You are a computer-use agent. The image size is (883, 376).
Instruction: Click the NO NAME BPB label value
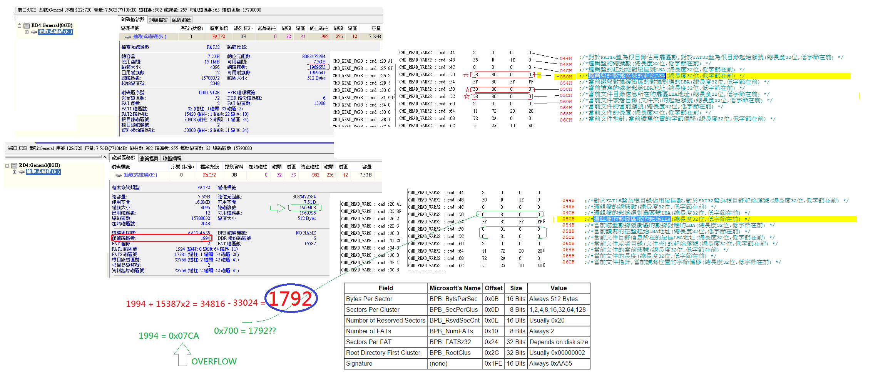coord(306,233)
